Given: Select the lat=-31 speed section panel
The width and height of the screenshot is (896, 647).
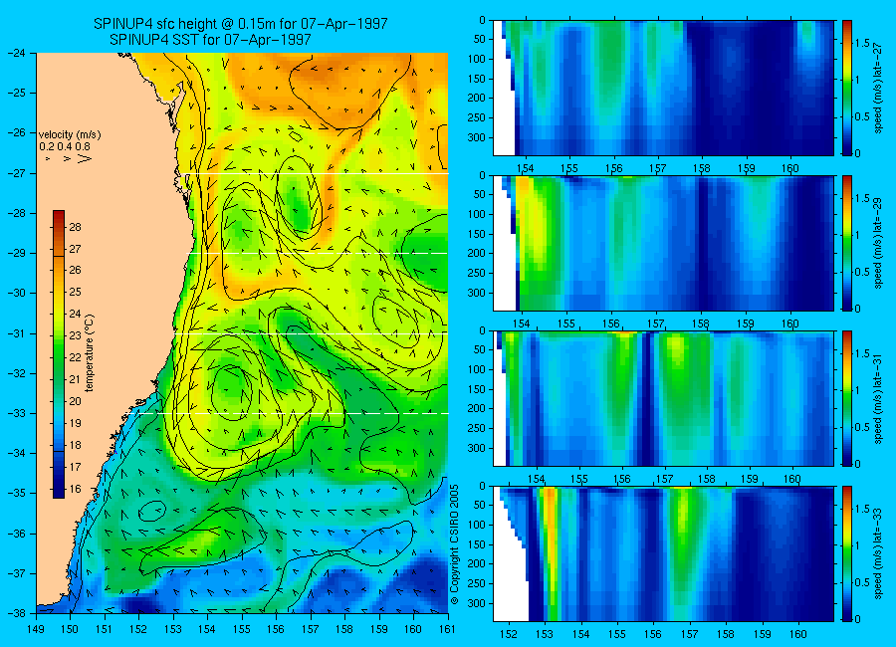Looking at the screenshot, I should coord(663,398).
